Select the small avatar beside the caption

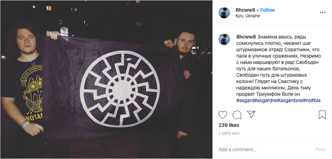224,39
